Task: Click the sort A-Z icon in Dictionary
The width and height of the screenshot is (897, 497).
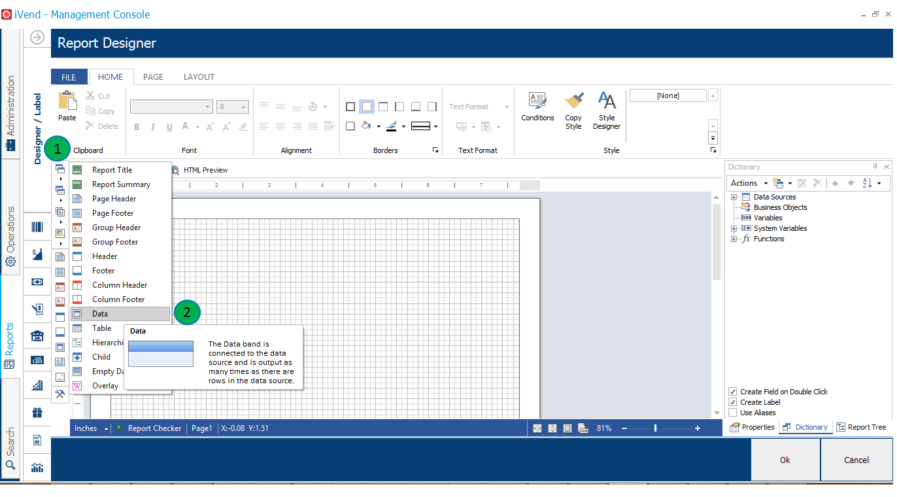Action: point(868,183)
